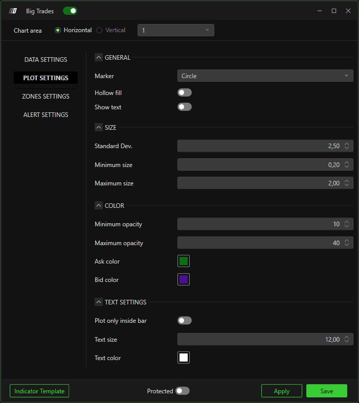Open the Marker dropdown showing Circle
The image size is (359, 403).
point(265,76)
